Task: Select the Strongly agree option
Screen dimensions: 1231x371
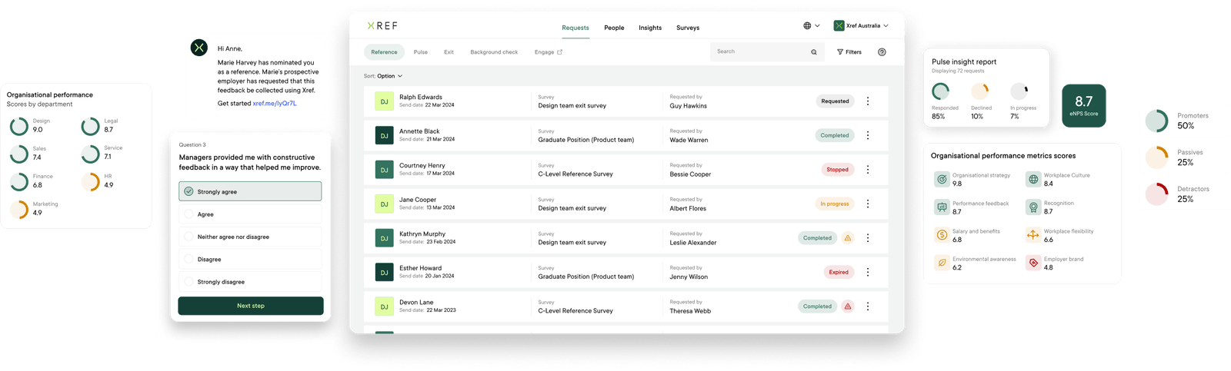Action: pos(250,191)
